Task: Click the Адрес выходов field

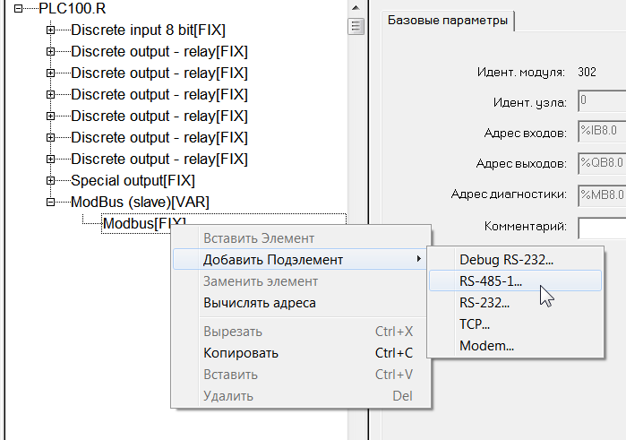Action: [601, 164]
